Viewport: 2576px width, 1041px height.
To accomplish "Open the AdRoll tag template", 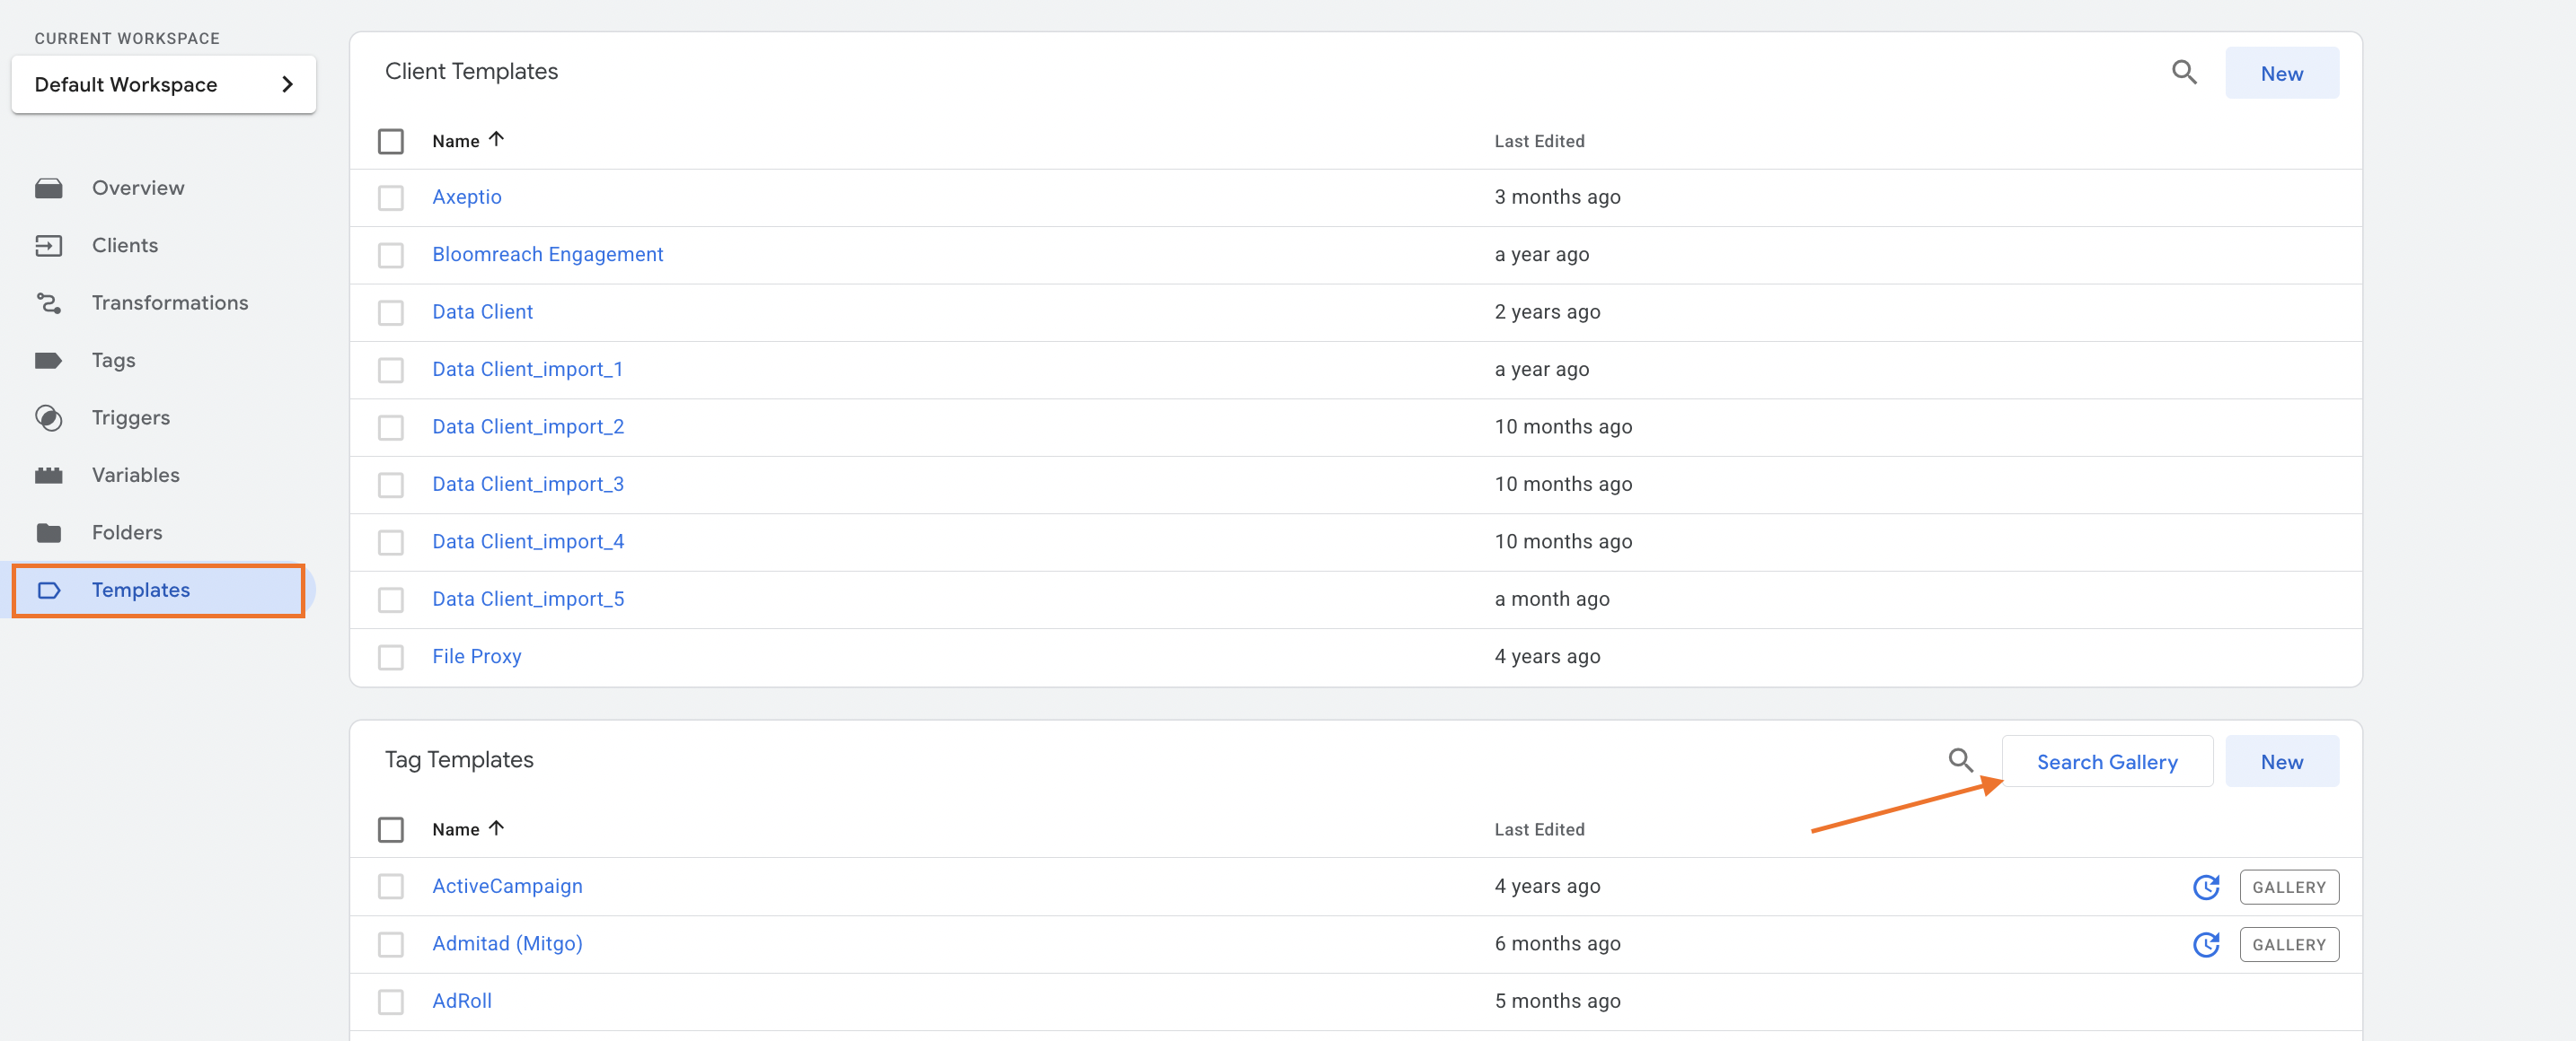I will click(x=462, y=1001).
